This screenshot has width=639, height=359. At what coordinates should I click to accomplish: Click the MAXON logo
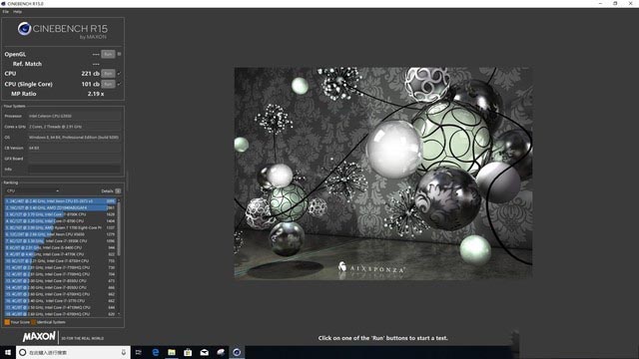click(x=39, y=337)
